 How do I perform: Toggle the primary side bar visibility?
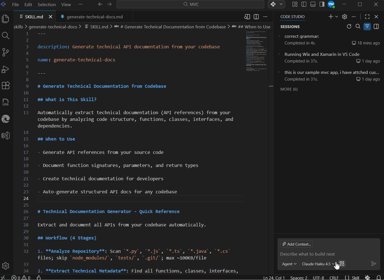click(x=304, y=4)
